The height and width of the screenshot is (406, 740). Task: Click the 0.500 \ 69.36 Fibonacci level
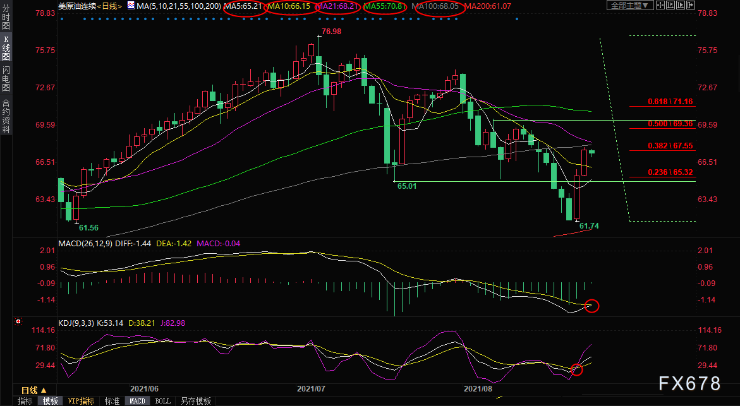pyautogui.click(x=670, y=124)
